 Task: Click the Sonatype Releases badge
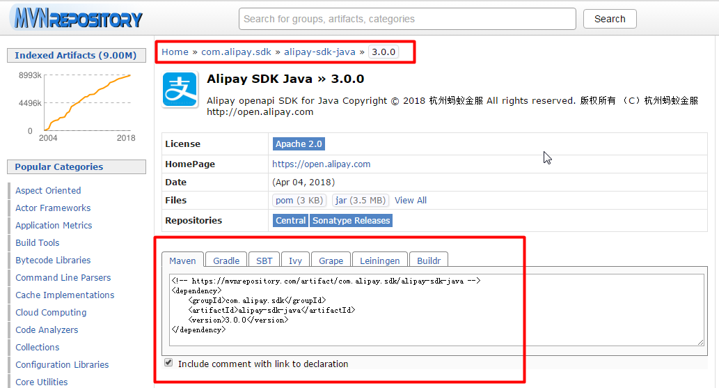click(351, 220)
